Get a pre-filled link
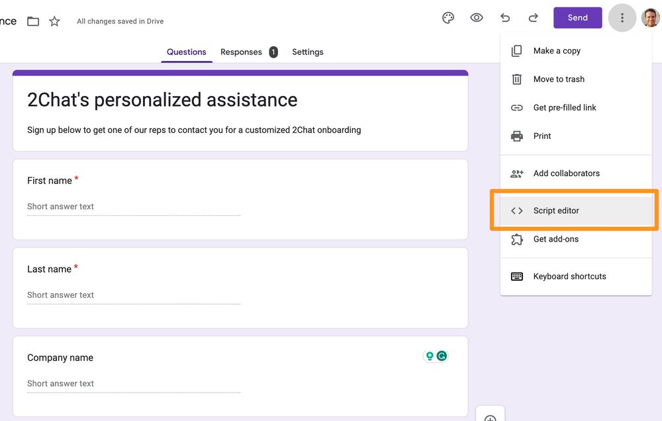Screen dimensions: 662x421 point(565,107)
